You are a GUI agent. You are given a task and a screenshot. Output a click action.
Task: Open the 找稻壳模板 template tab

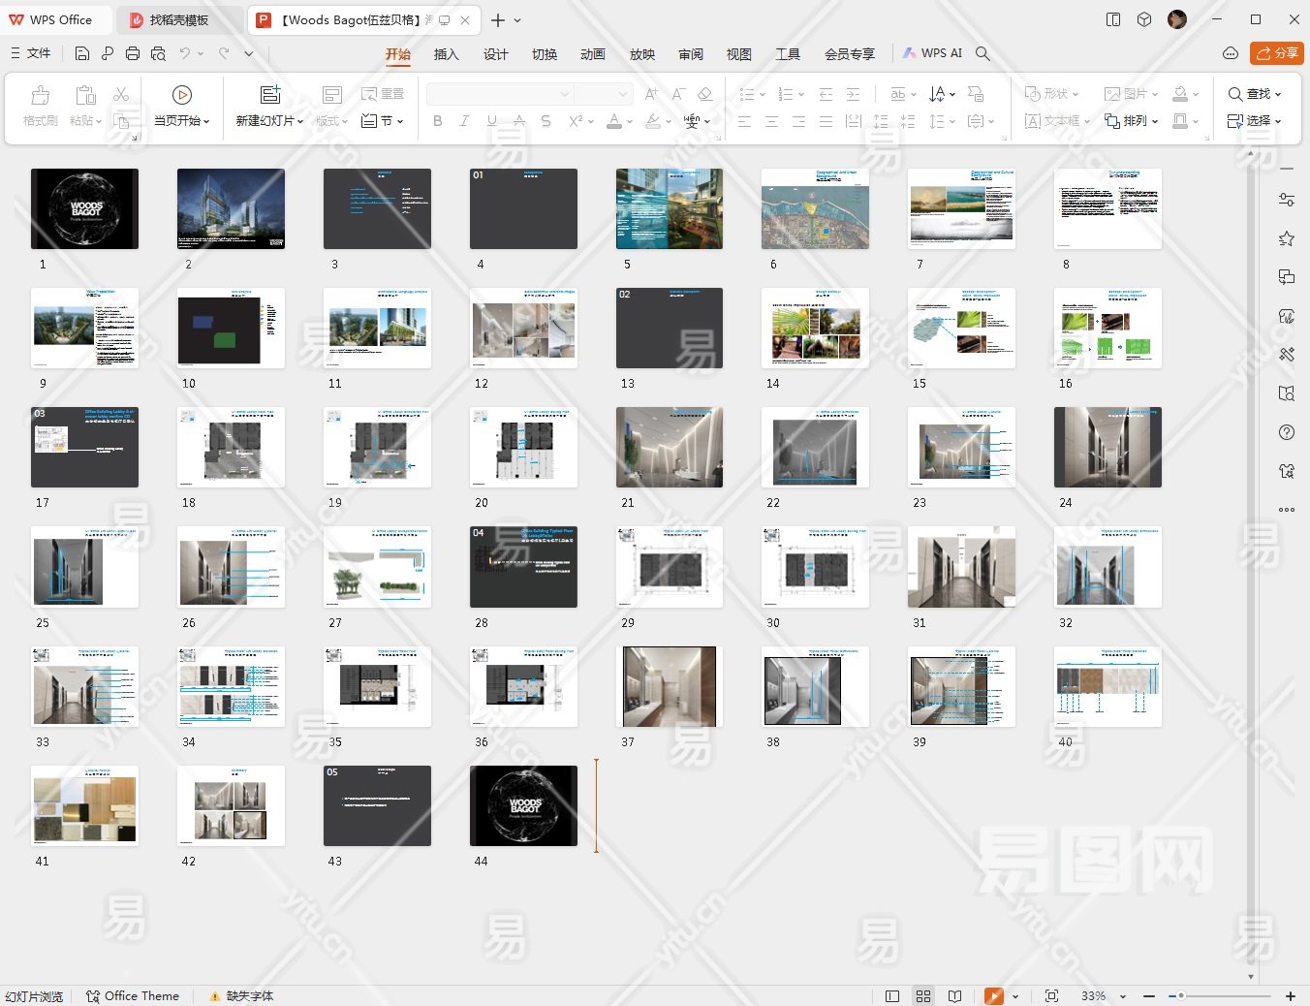point(179,20)
